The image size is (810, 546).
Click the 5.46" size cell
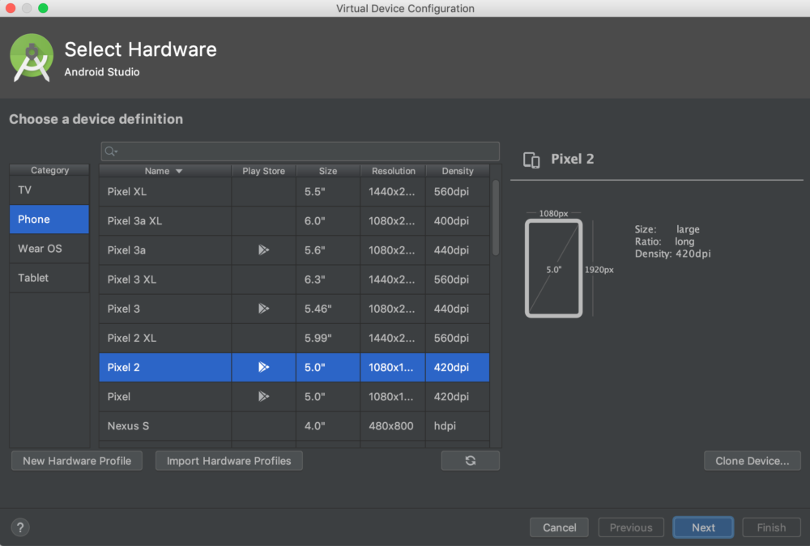tap(328, 309)
